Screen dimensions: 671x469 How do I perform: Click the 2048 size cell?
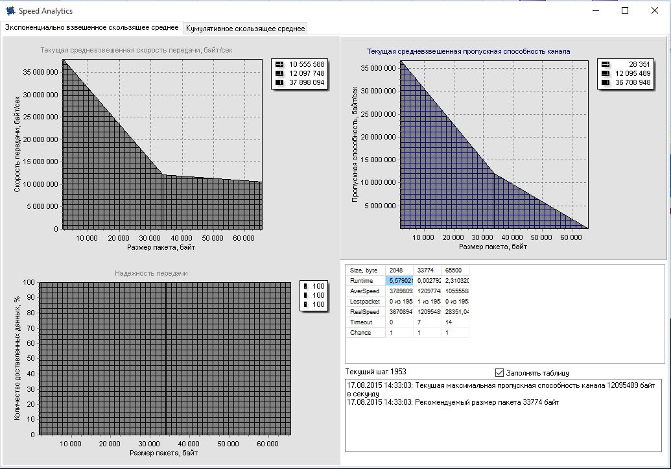pyautogui.click(x=399, y=271)
